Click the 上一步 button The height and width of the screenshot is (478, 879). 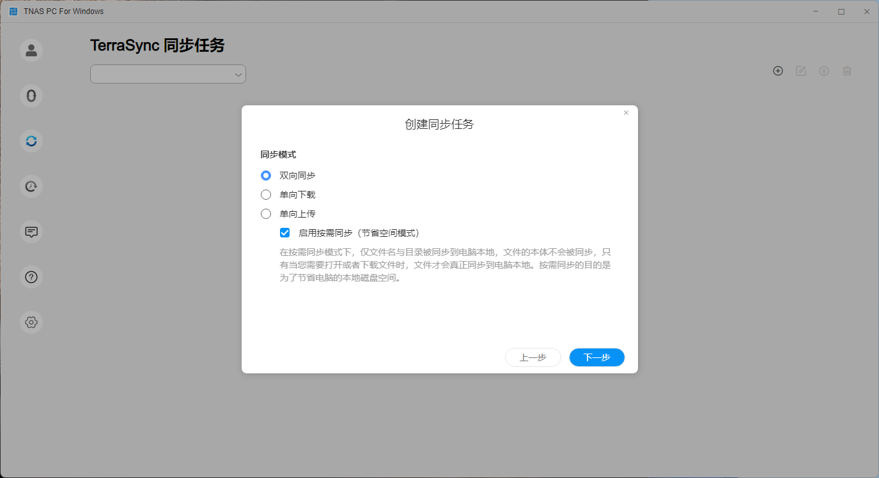point(533,357)
